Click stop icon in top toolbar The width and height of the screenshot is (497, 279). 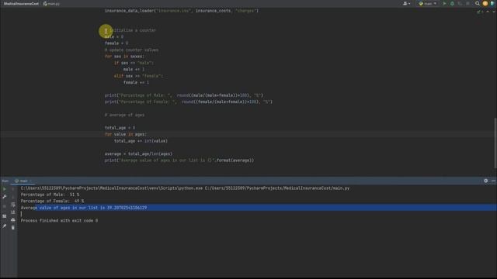[x=467, y=3]
